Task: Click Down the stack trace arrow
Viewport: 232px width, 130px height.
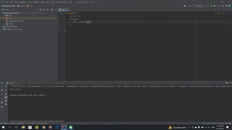Action: tap(6, 90)
